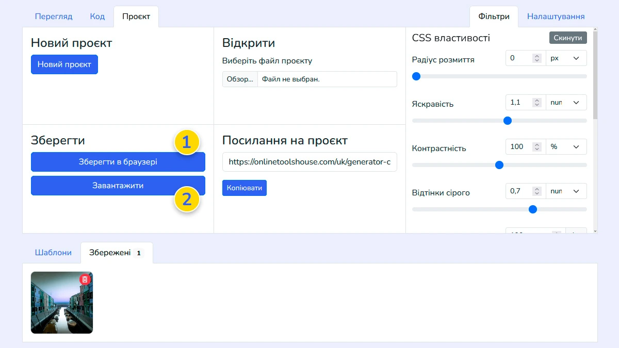Open the Код tab
The width and height of the screenshot is (619, 348).
pos(97,16)
